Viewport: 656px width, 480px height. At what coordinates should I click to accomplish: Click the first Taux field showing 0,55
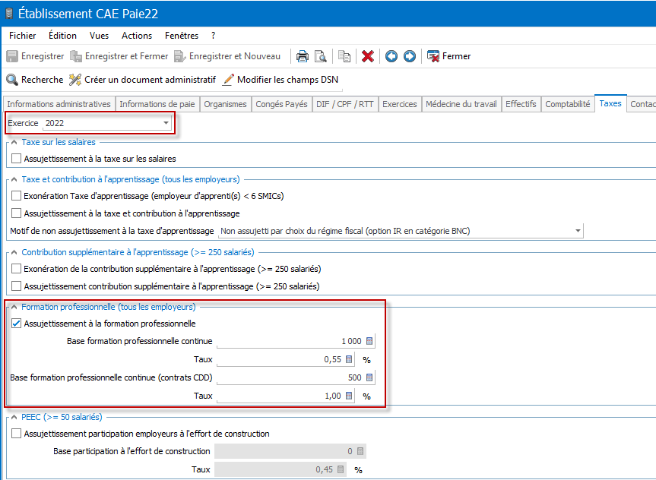pyautogui.click(x=280, y=359)
